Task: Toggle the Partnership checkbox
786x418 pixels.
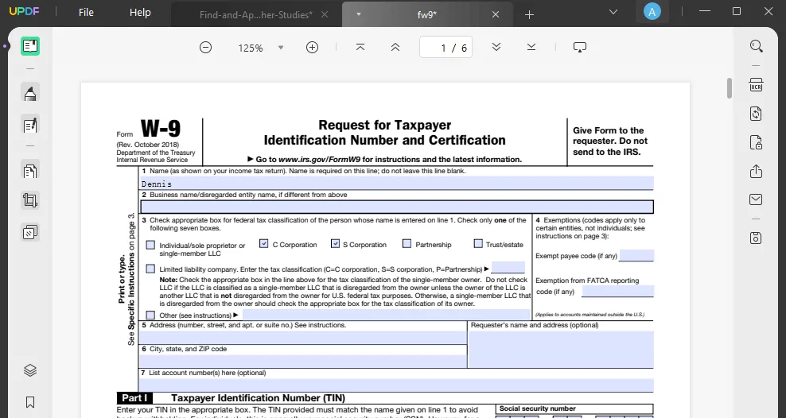Action: tap(407, 244)
